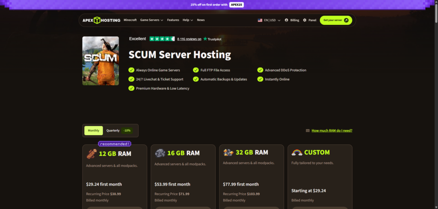Open the Features nav item

(173, 20)
